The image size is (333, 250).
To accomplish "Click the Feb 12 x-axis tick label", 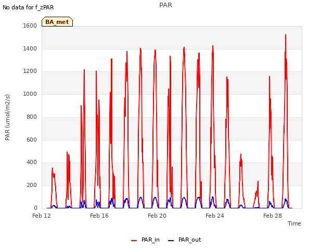I will coord(42,216).
